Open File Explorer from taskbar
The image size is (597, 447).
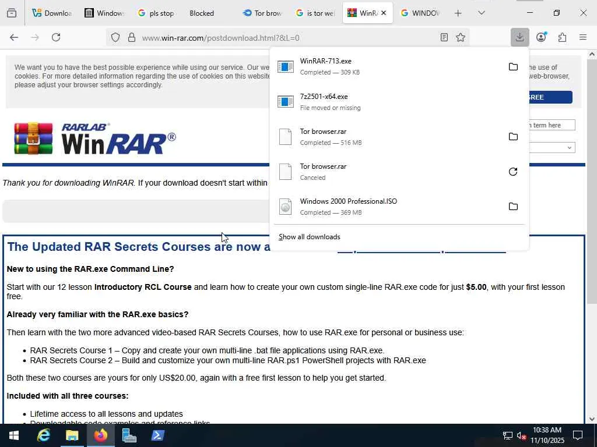(72, 435)
